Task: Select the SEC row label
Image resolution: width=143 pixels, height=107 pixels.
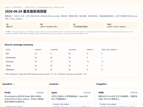Action: 7,54
